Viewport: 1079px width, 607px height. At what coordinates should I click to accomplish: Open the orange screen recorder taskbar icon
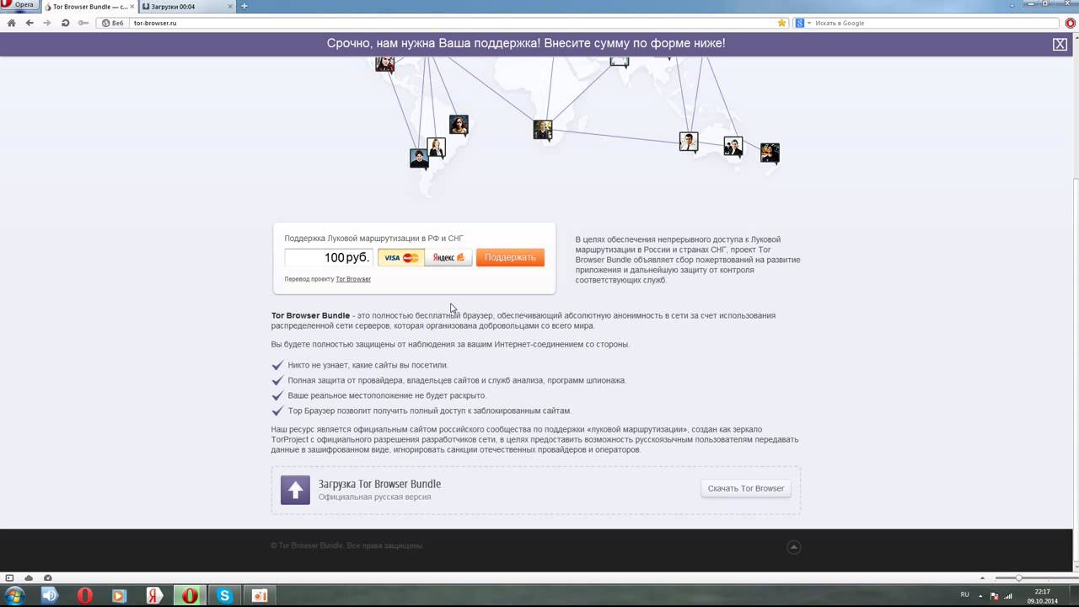[x=260, y=596]
